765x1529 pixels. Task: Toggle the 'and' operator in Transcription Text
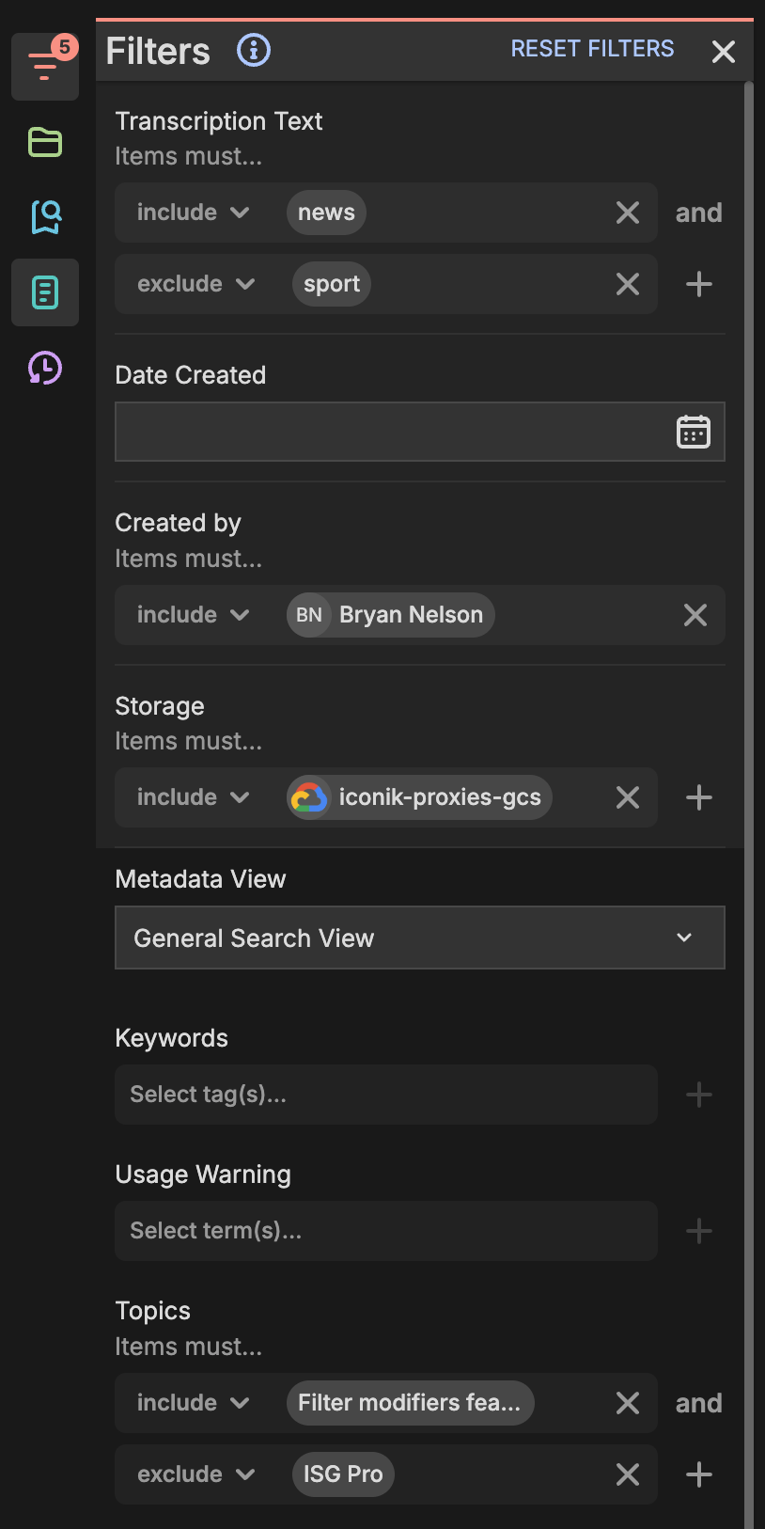[699, 213]
